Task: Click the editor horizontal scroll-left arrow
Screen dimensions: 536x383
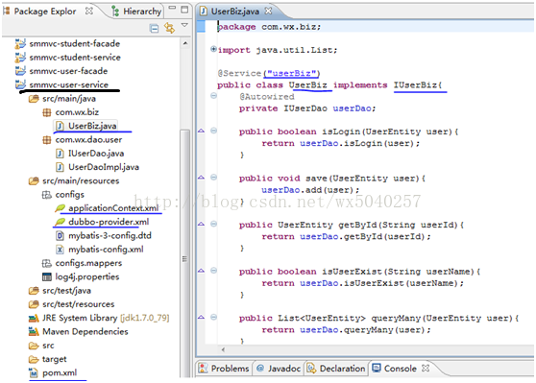Action: click(x=223, y=349)
